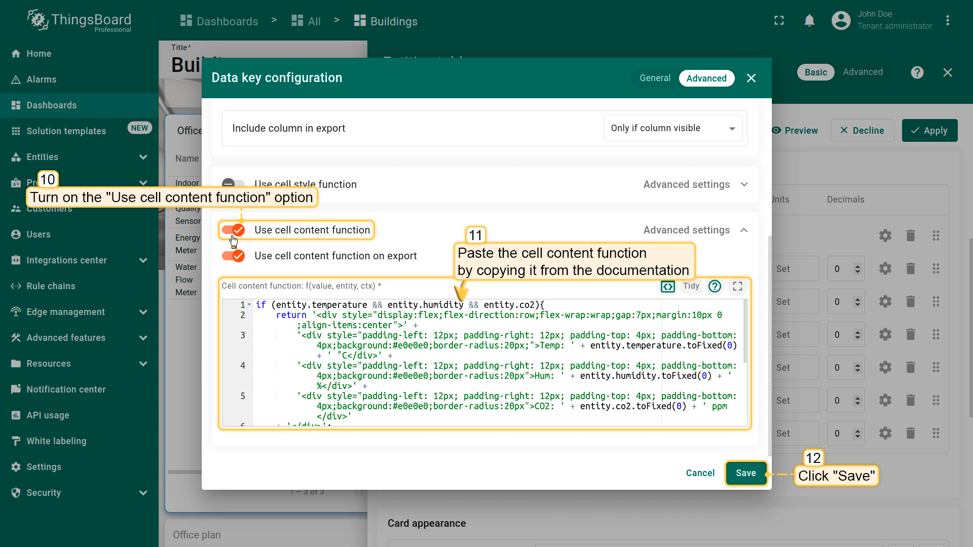Click the Tidy code button

pyautogui.click(x=691, y=286)
